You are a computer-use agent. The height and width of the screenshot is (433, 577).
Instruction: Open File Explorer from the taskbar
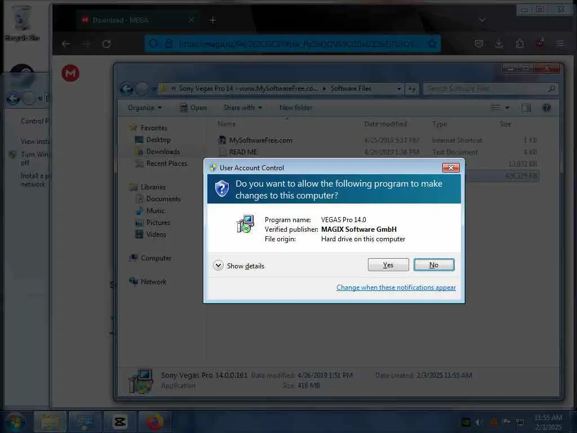pyautogui.click(x=50, y=422)
